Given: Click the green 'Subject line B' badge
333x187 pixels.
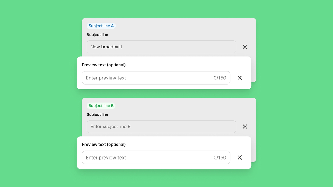Looking at the screenshot, I should click(x=101, y=106).
